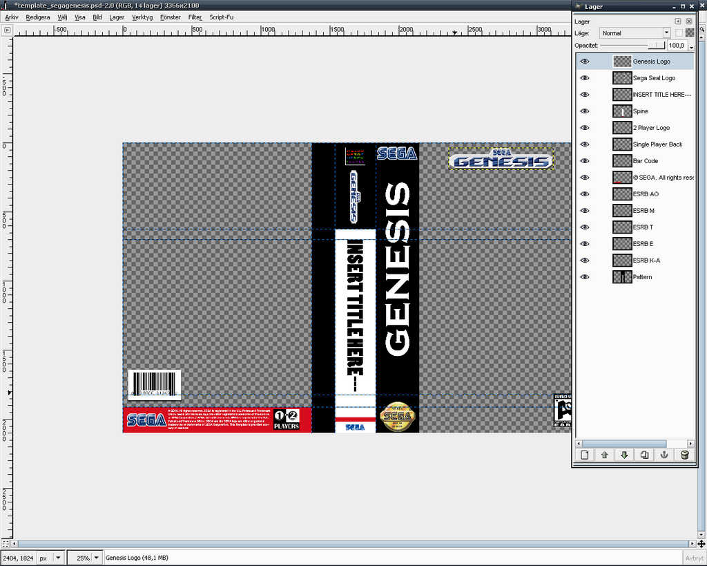Image resolution: width=707 pixels, height=566 pixels.
Task: Hide the ESRB M layer
Action: click(x=585, y=211)
